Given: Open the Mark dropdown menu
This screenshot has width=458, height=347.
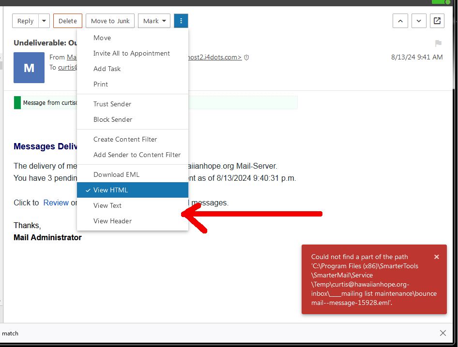Looking at the screenshot, I should [154, 21].
